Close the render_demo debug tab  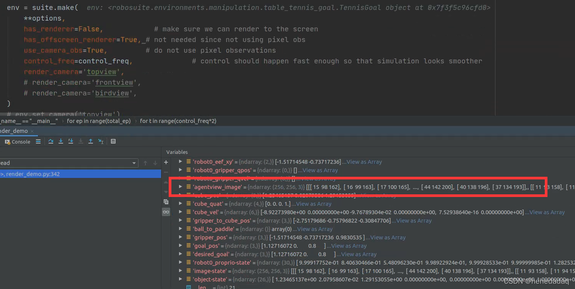click(33, 131)
